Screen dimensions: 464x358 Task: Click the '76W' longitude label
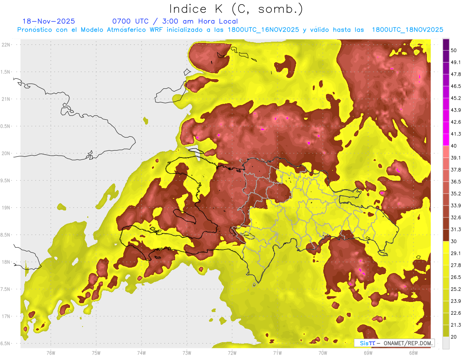tap(51, 353)
